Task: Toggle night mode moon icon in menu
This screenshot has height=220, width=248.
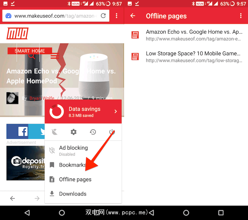Action: (55, 132)
